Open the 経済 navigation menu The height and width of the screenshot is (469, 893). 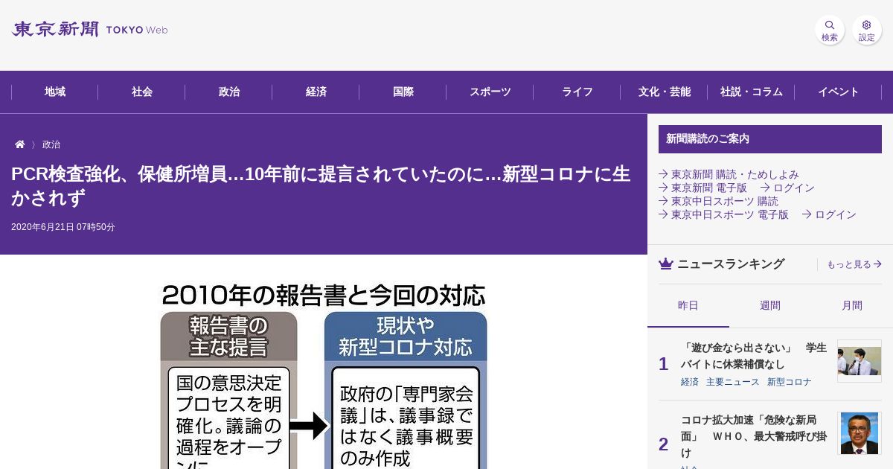(x=316, y=92)
